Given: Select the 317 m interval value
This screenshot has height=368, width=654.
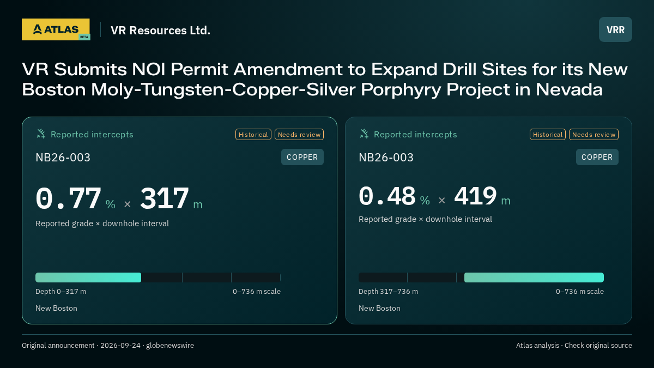Looking at the screenshot, I should click(x=165, y=199).
